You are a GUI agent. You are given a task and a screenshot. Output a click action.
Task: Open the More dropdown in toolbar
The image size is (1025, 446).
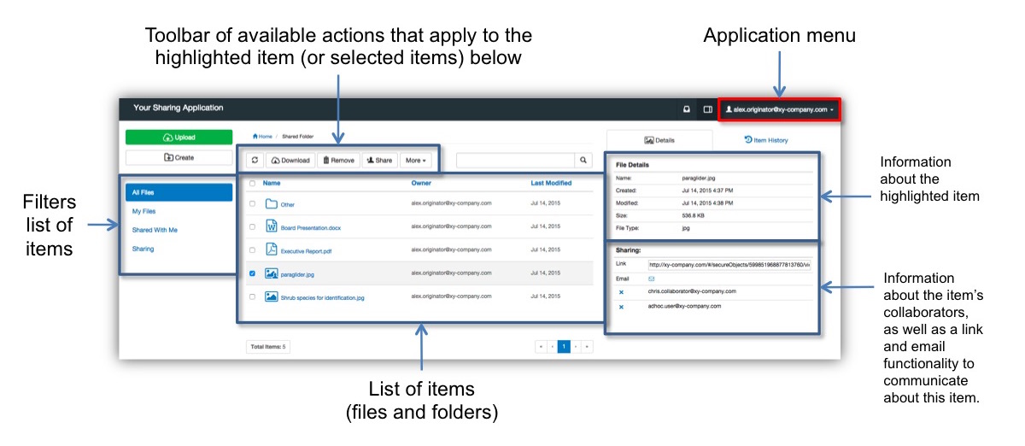pyautogui.click(x=415, y=160)
